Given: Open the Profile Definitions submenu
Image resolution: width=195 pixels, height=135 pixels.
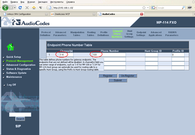Looking at the screenshot, I should pos(103,34).
